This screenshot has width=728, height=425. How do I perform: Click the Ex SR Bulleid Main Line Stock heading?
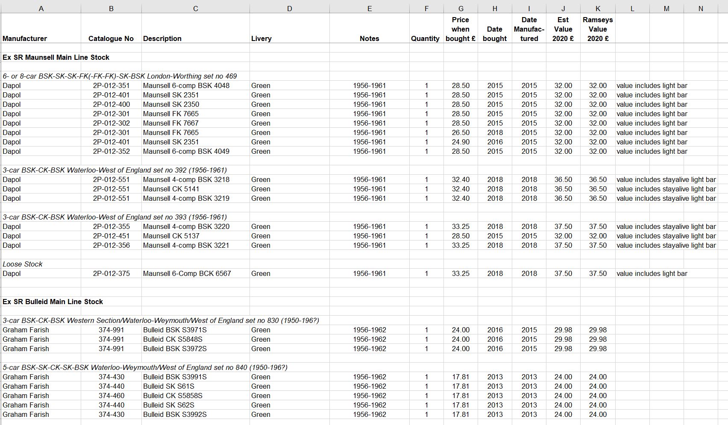53,302
